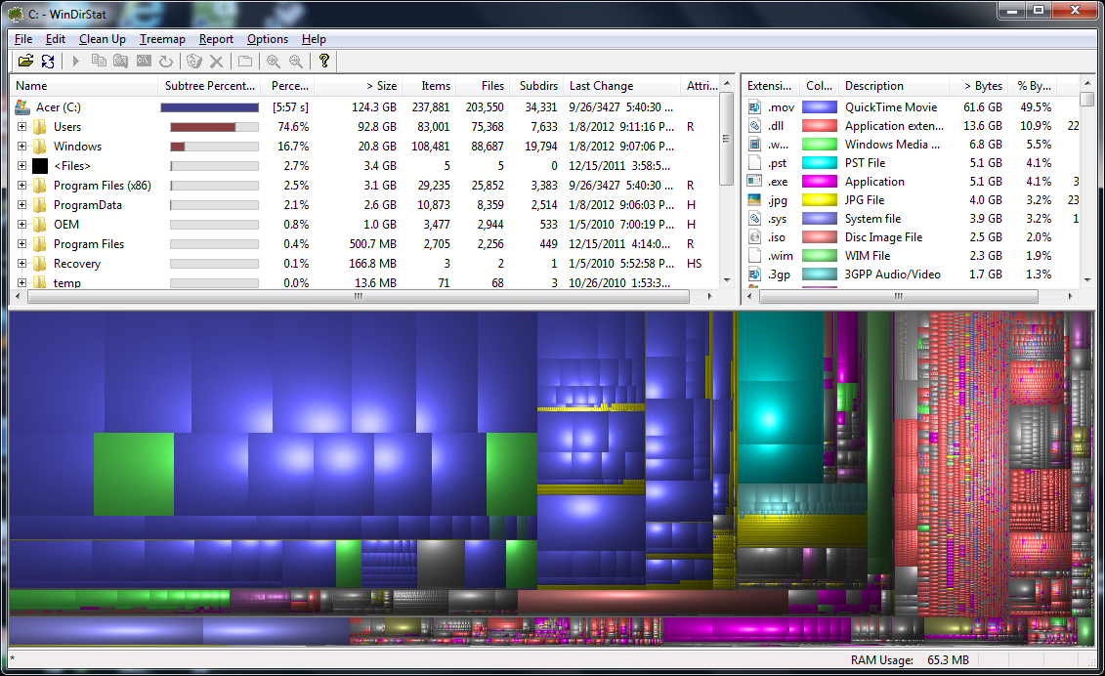Click the purple .mov color swatch
The image size is (1105, 676).
(x=819, y=106)
